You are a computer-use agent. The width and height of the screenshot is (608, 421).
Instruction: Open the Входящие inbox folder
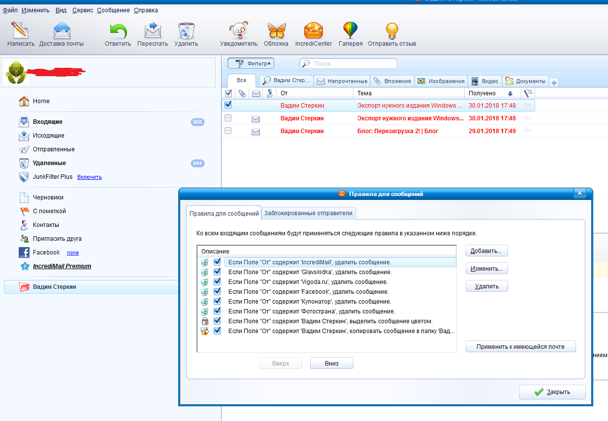point(48,122)
